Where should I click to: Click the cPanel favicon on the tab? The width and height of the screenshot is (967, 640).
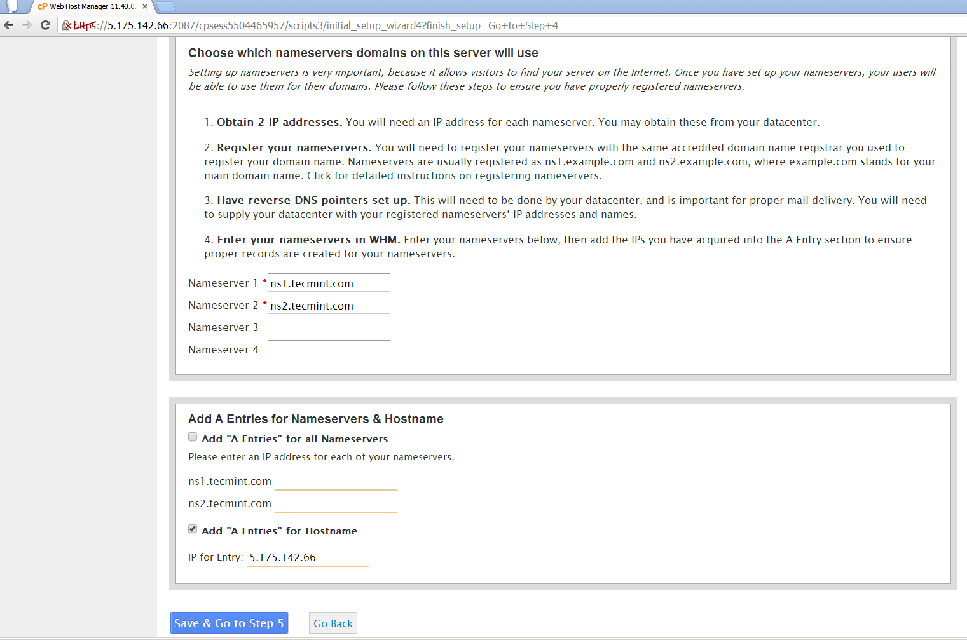[43, 6]
